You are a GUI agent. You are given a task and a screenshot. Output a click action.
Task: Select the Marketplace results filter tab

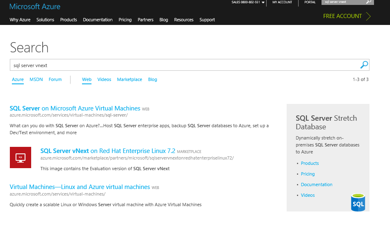coord(130,79)
